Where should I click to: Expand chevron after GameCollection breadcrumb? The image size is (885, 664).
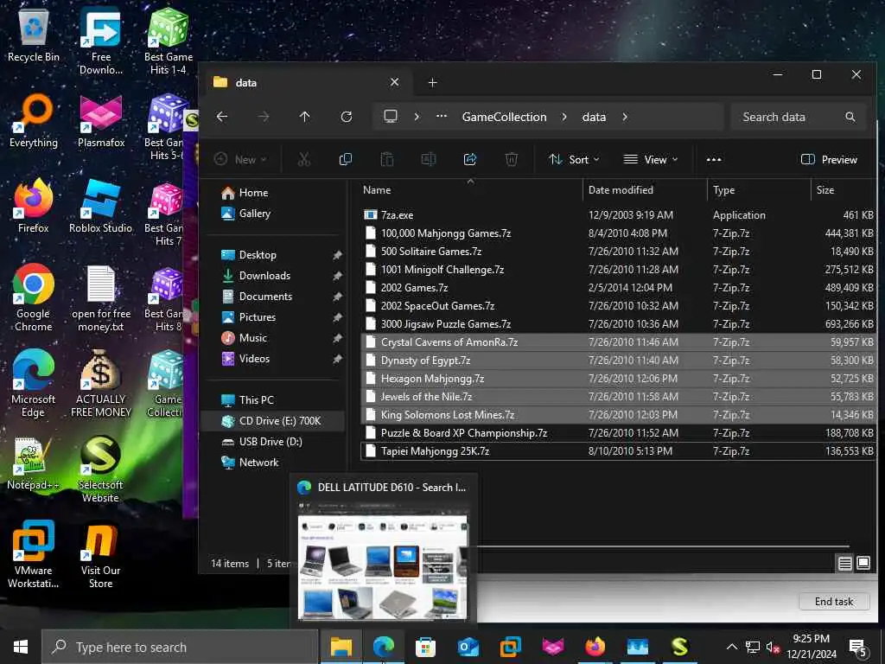[x=563, y=117]
